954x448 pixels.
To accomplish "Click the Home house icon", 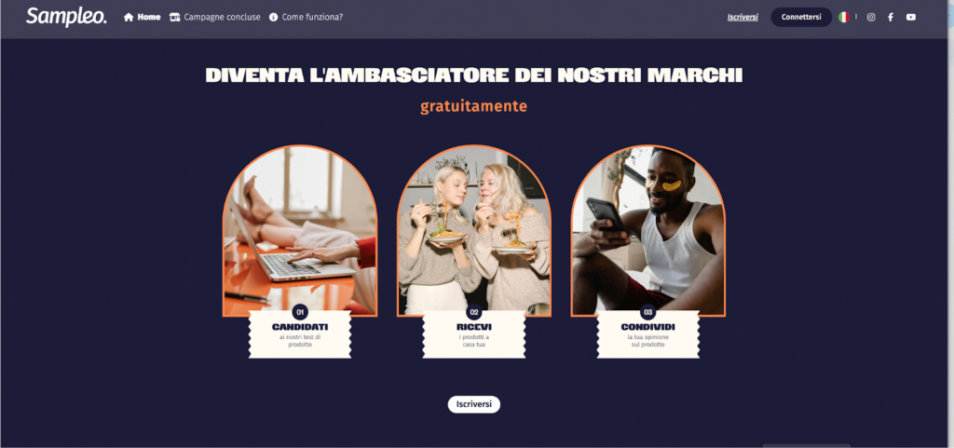I will (x=129, y=17).
